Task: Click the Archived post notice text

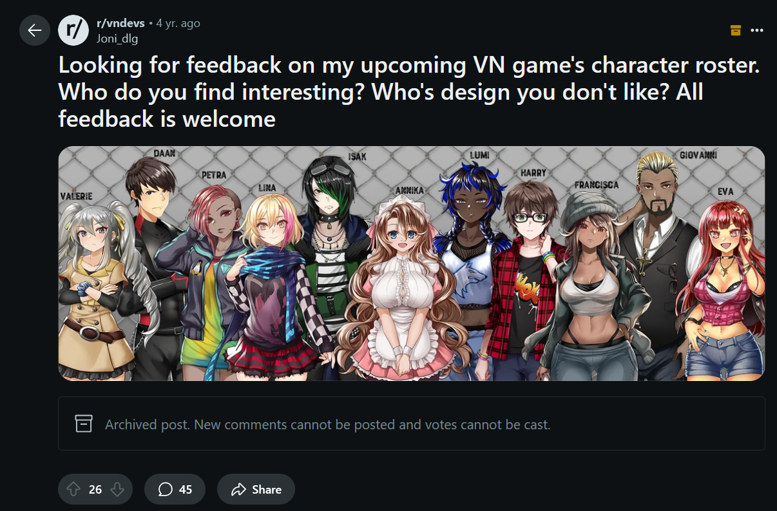Action: 327,425
